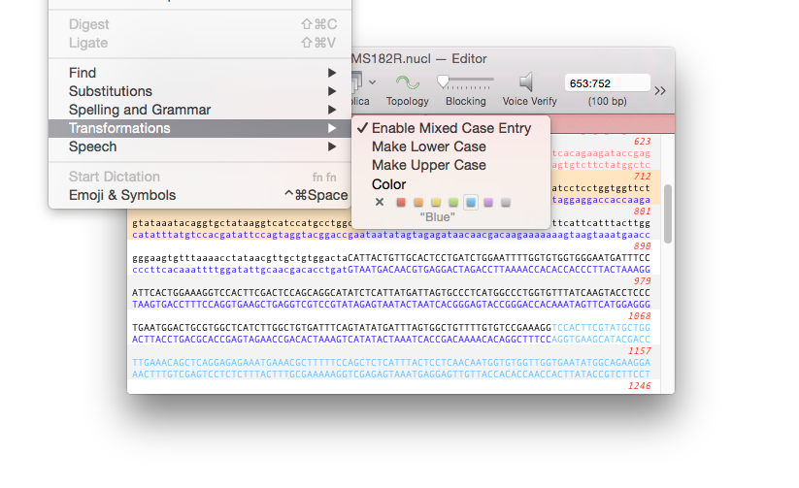Expand the Find submenu arrow
This screenshot has width=799, height=488.
point(332,73)
